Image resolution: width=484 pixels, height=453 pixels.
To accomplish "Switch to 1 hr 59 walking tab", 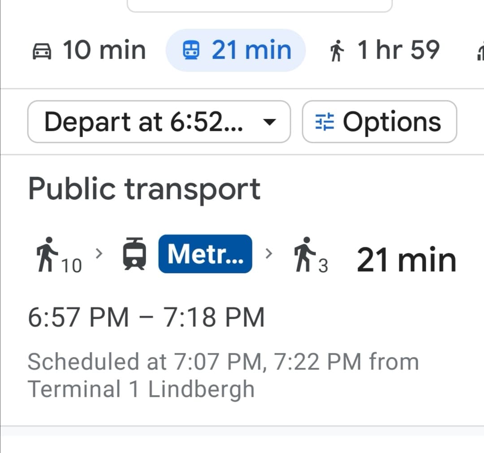I will (x=385, y=50).
